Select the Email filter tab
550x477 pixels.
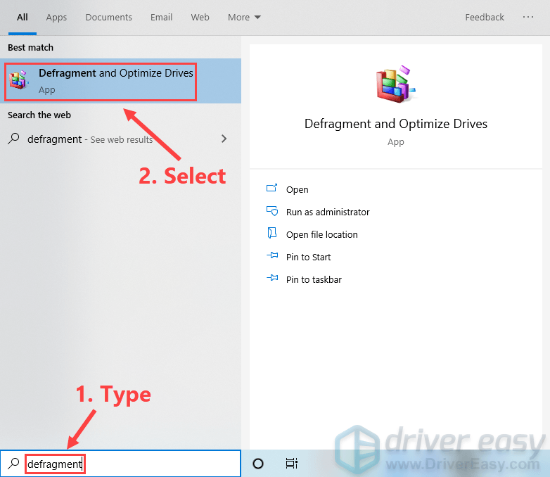click(x=161, y=17)
